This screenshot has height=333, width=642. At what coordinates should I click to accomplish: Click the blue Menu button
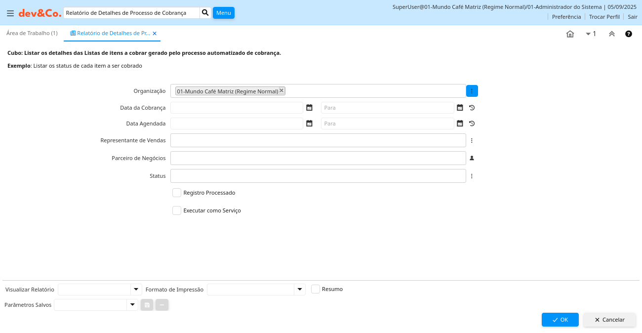coord(223,13)
